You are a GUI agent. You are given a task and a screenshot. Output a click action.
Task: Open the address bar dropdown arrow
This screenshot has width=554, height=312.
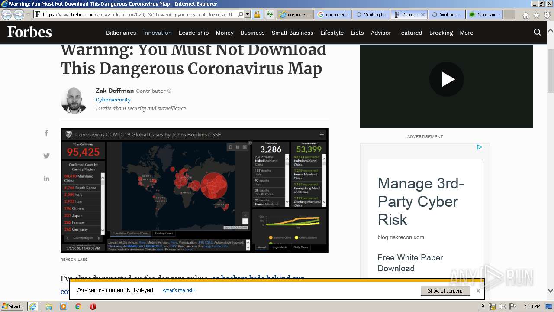(x=248, y=14)
